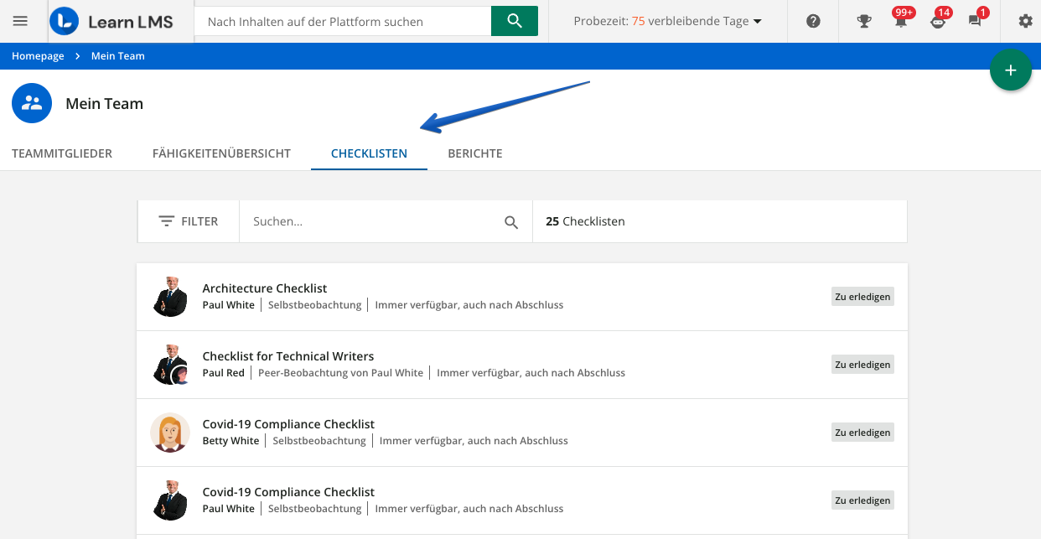This screenshot has width=1041, height=539.
Task: Open the help question mark icon
Action: [813, 21]
